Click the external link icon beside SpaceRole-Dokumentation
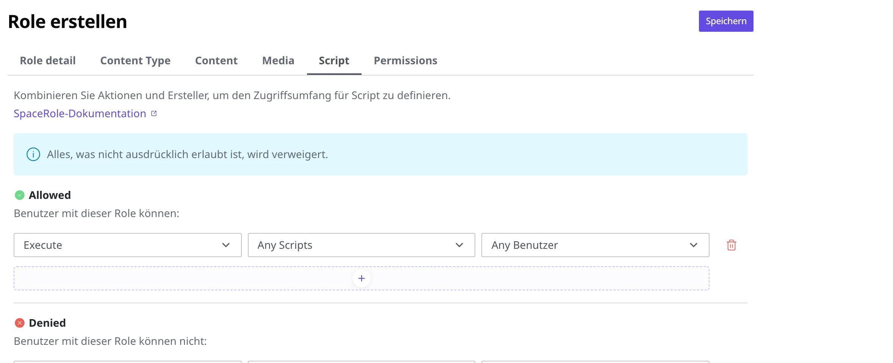Image resolution: width=893 pixels, height=363 pixels. pos(154,113)
